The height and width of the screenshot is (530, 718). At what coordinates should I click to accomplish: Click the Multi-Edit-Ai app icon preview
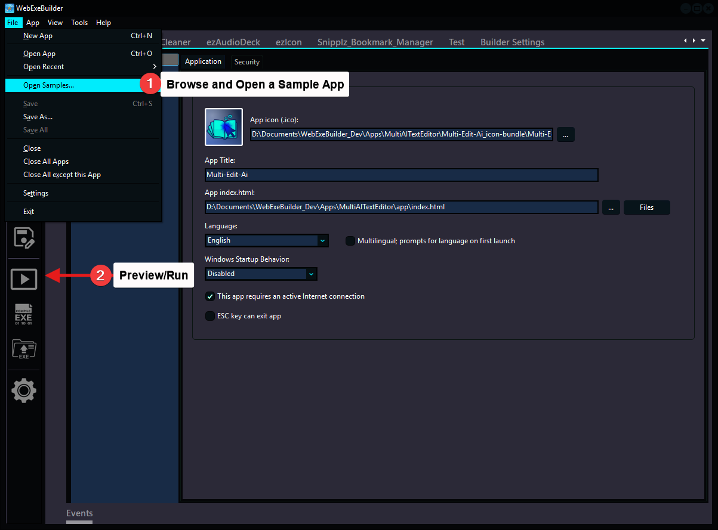pyautogui.click(x=223, y=126)
